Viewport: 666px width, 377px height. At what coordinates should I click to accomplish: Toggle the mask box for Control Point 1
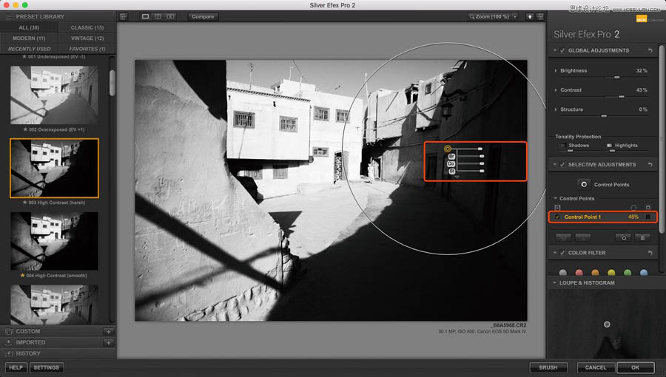[x=647, y=217]
